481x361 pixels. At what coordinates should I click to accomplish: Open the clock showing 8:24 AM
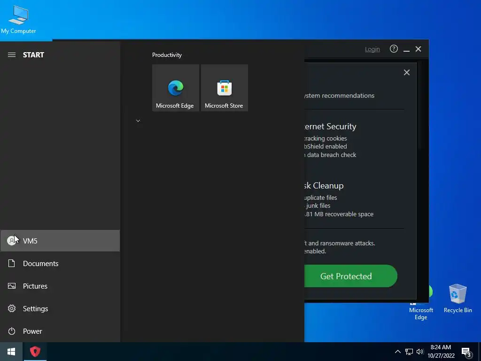[441, 352]
